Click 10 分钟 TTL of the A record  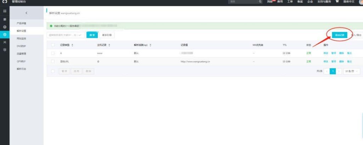[286, 53]
